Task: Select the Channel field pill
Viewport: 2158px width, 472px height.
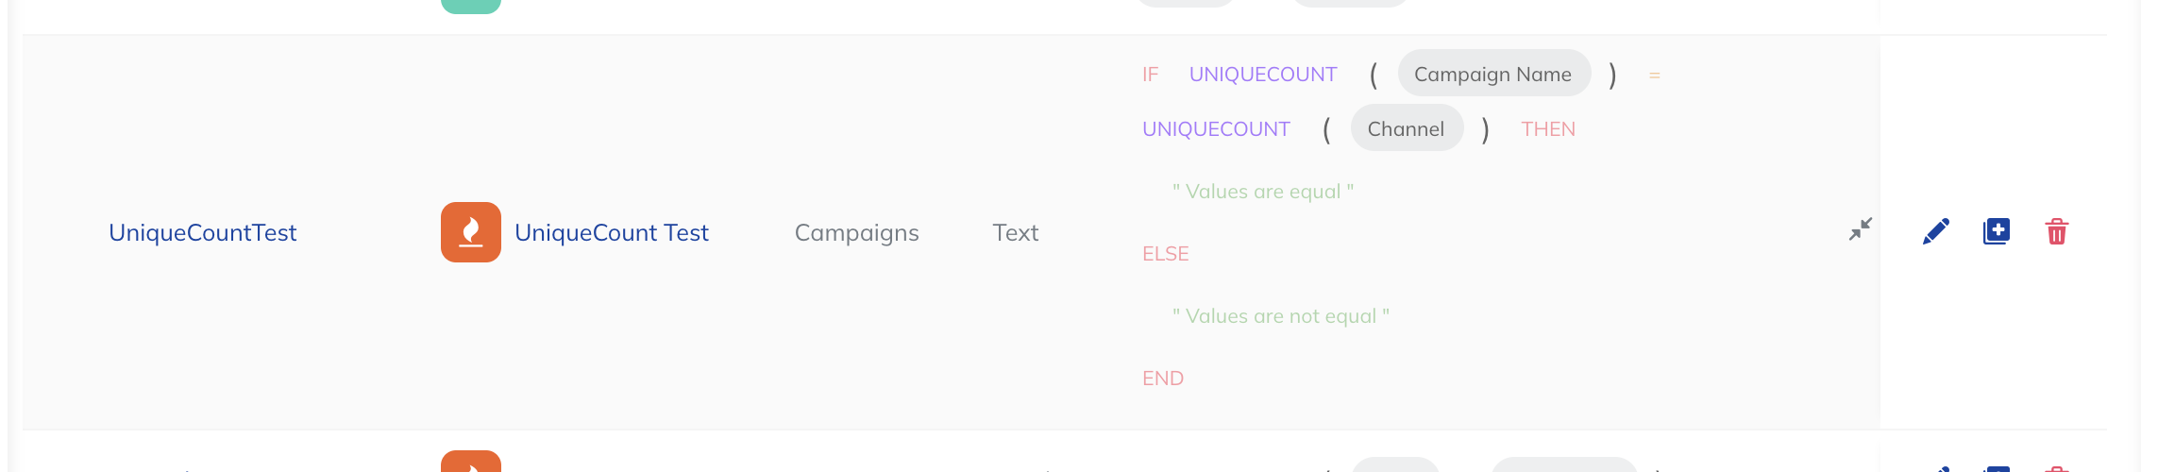Action: pos(1407,128)
